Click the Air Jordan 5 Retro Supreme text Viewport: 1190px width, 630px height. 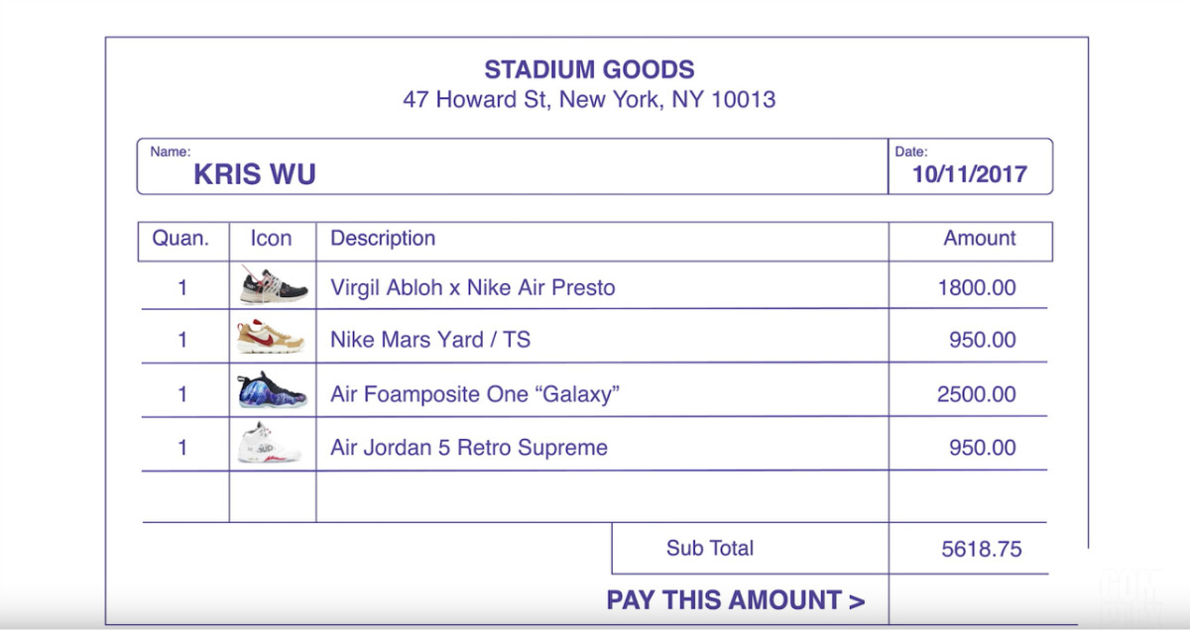pyautogui.click(x=469, y=448)
